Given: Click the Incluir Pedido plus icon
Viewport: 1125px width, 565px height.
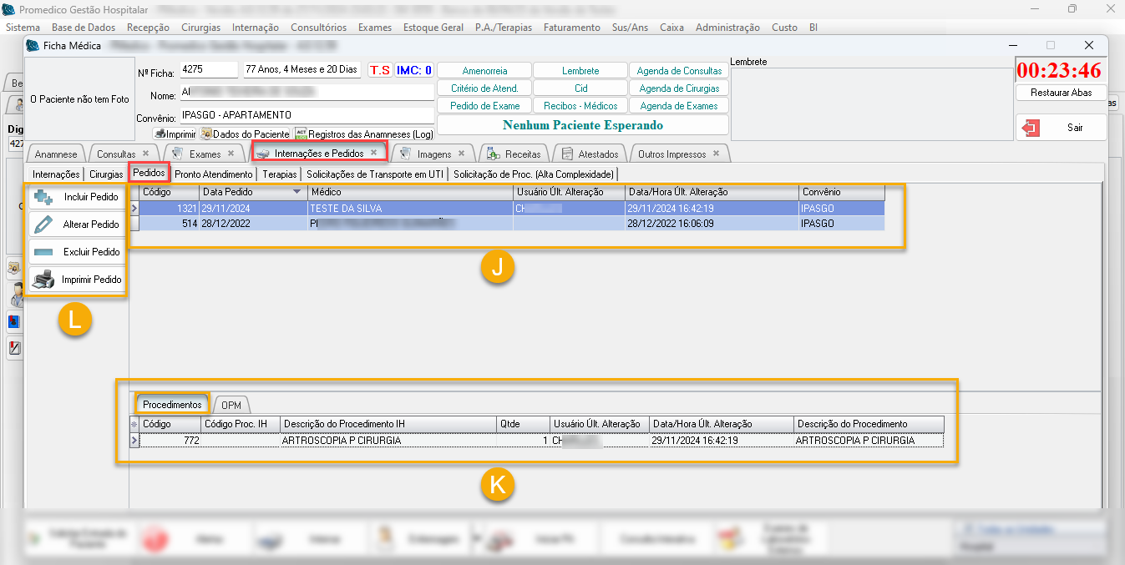Looking at the screenshot, I should coord(43,197).
